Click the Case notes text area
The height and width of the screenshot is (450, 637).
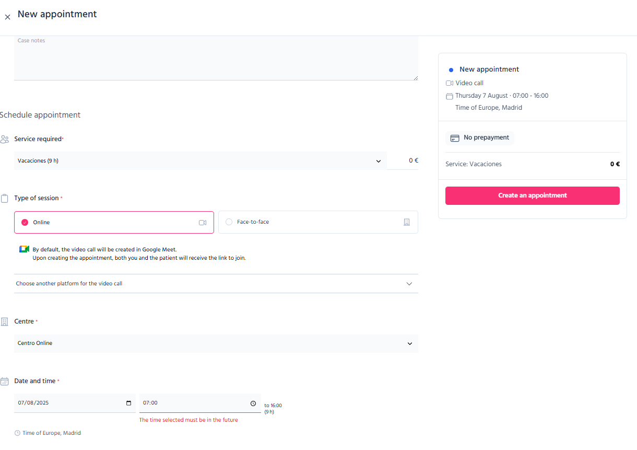point(216,58)
